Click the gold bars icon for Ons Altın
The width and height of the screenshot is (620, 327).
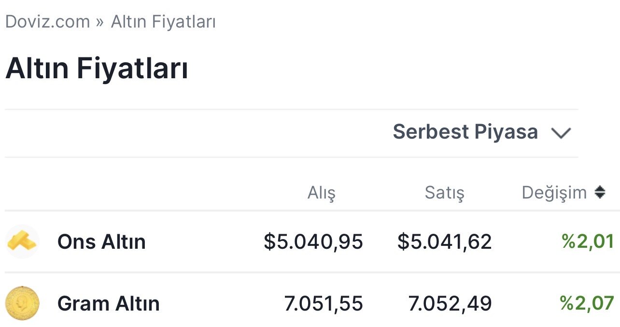tap(22, 241)
